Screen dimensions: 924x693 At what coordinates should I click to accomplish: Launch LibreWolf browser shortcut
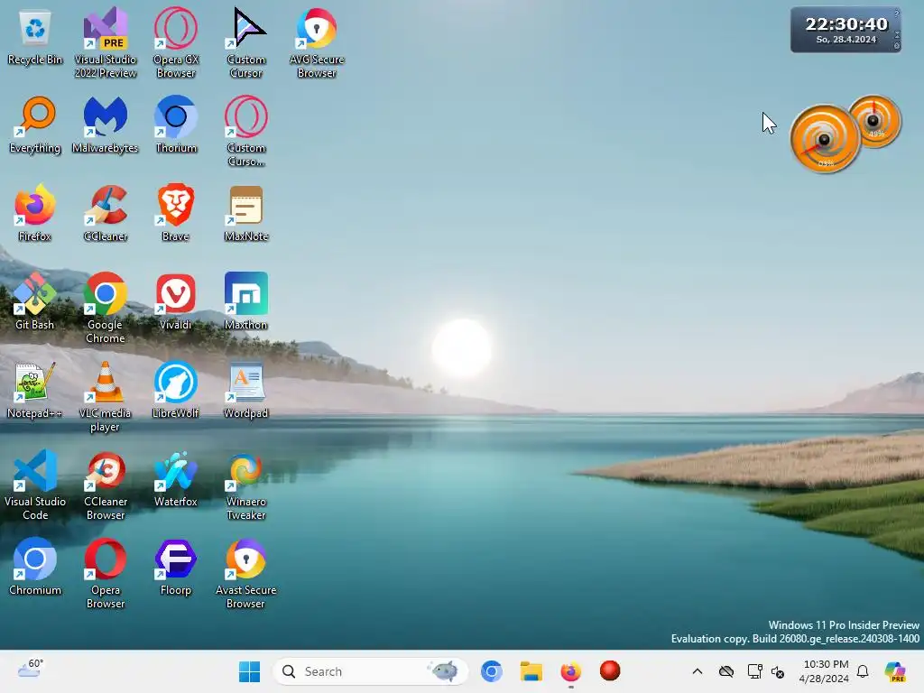176,390
